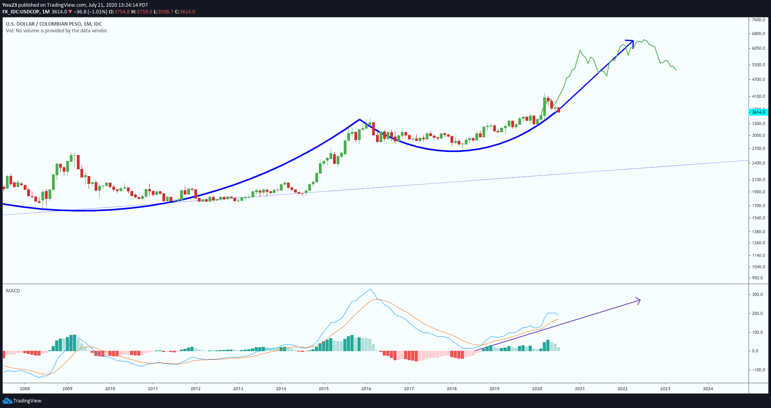Click the 2009 year on the time axis
Image resolution: width=771 pixels, height=408 pixels.
67,389
